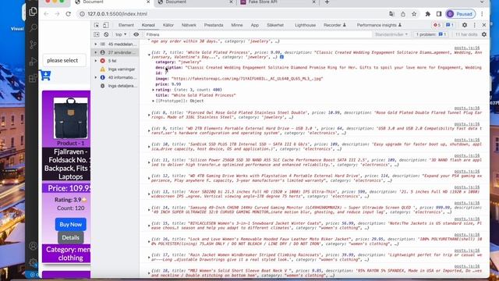Viewport: 499px width, 281px height.
Task: Toggle Chrome side panel icon
Action: point(439,14)
